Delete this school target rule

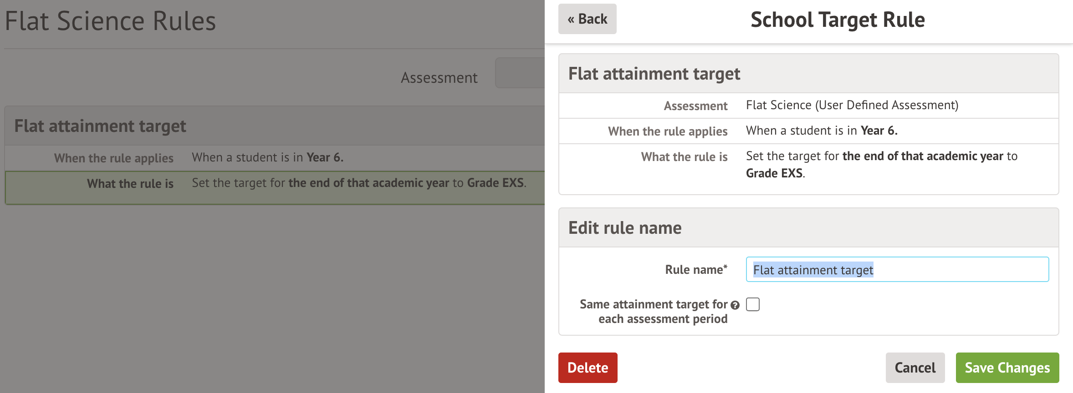pyautogui.click(x=588, y=368)
